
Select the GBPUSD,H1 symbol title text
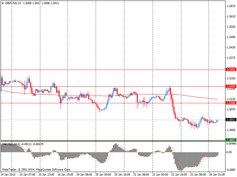[x=13, y=3]
